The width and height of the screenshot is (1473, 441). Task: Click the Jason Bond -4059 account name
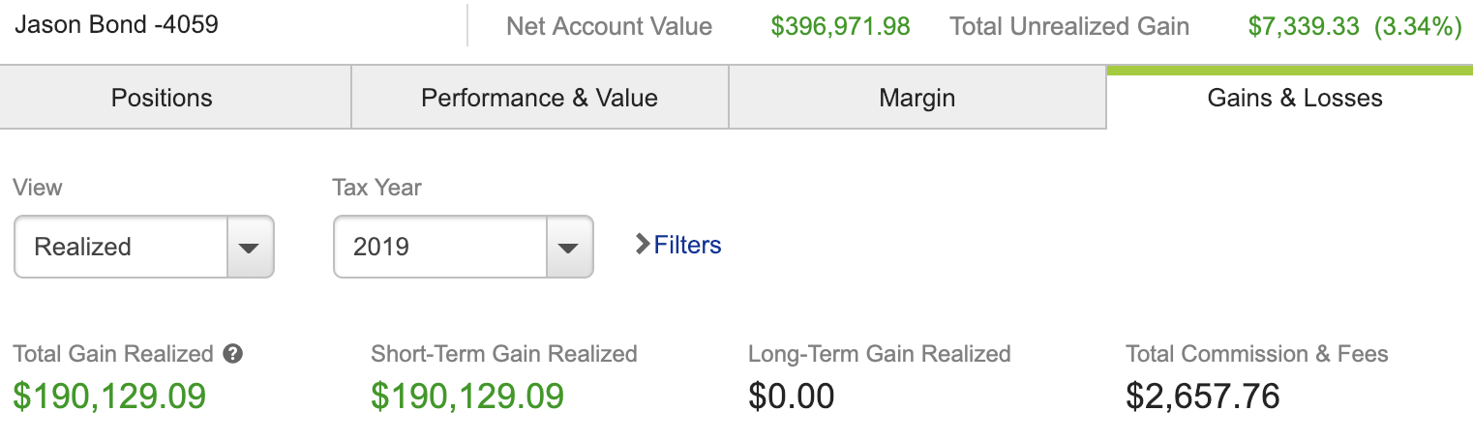coord(117,24)
